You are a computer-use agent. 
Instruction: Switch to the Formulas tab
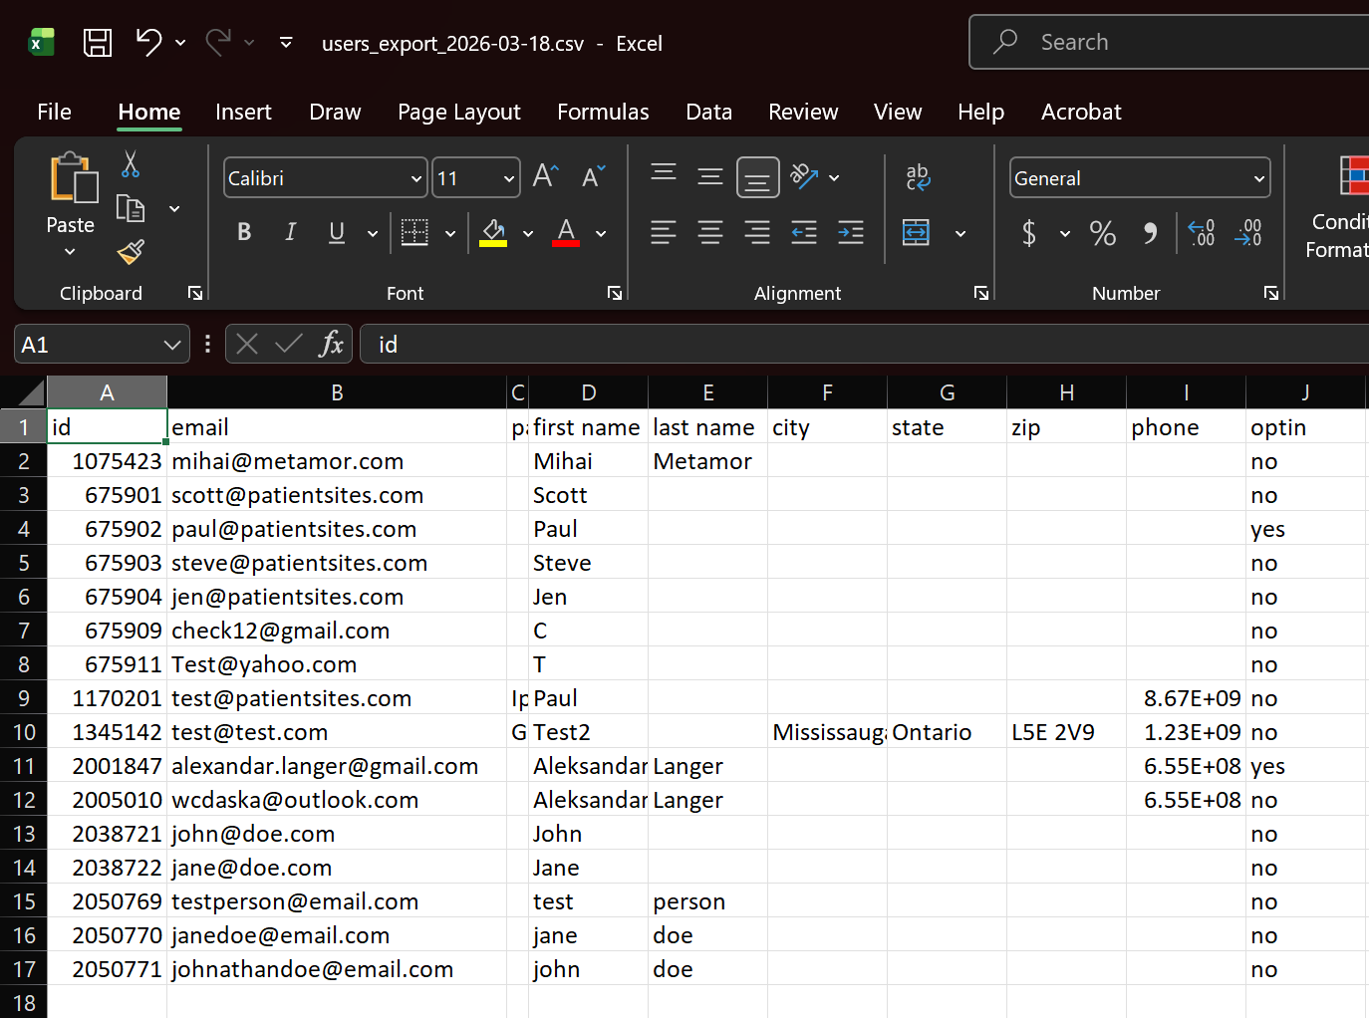[603, 112]
